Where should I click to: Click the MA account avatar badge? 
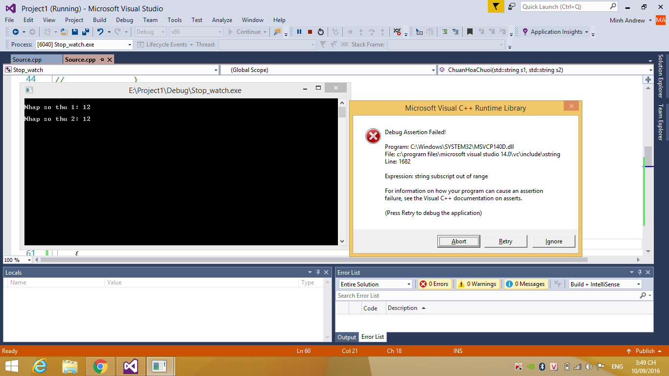(661, 20)
